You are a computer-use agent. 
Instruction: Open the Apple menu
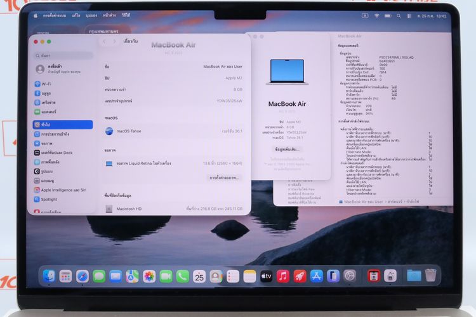36,15
